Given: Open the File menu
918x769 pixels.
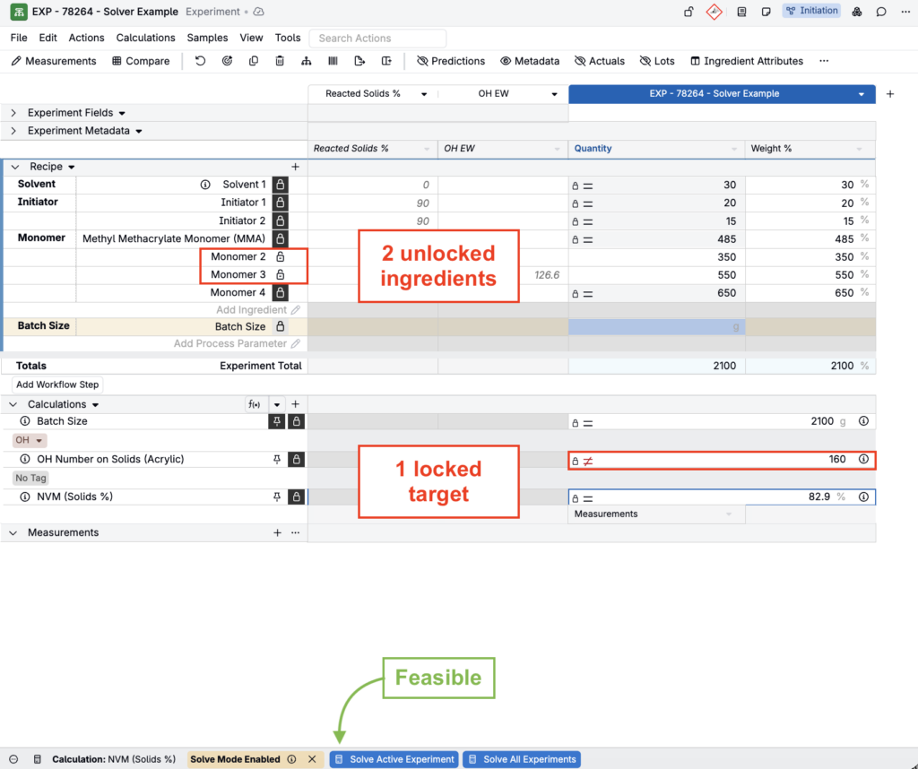Looking at the screenshot, I should click(x=19, y=38).
